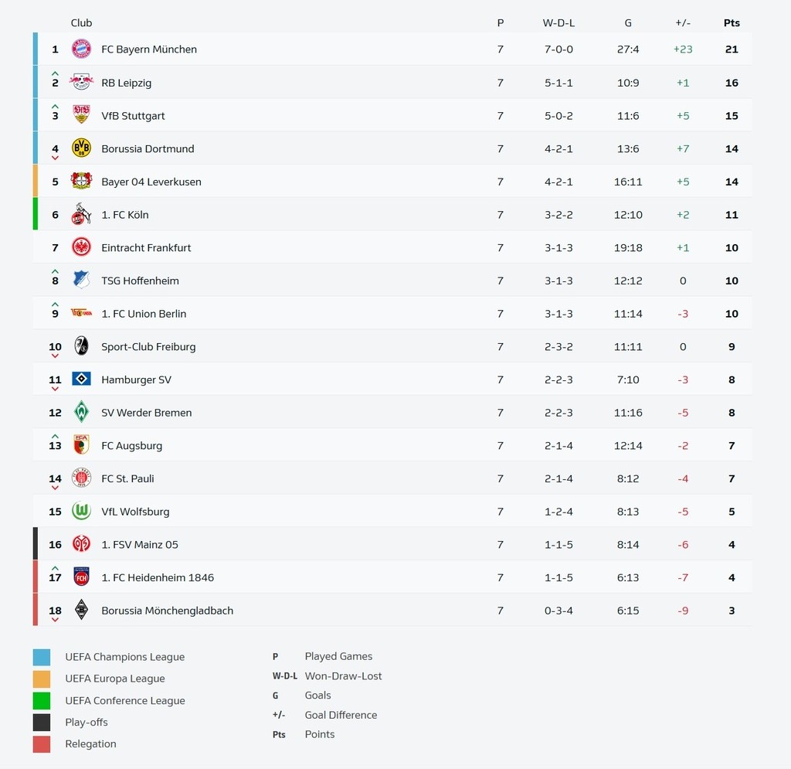Click the Eintracht Frankfurt eagle logo
The image size is (791, 769).
81,247
